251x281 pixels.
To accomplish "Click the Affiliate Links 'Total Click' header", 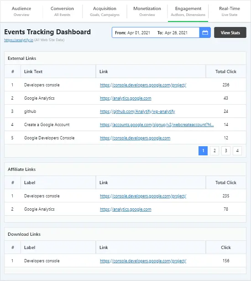I will (x=226, y=183).
